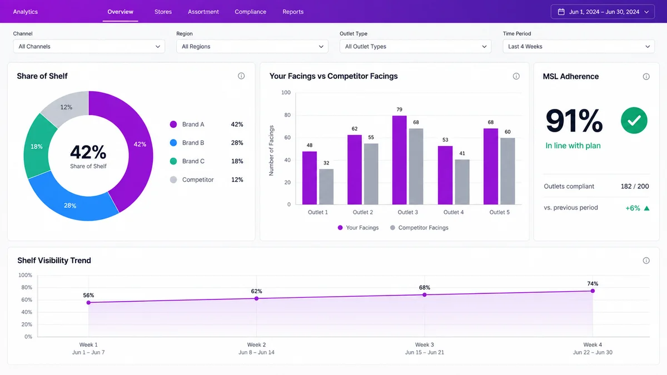Click the "Brand C" legend label
The image size is (667, 375).
[193, 161]
